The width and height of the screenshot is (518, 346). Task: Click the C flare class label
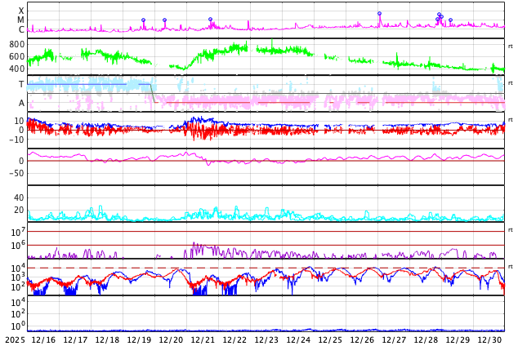21,30
